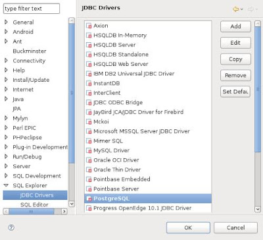
Task: Click the HSQLDB In-Memory driver icon
Action: tap(89, 36)
